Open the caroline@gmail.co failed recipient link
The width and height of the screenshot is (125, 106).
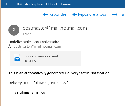coord(30,92)
